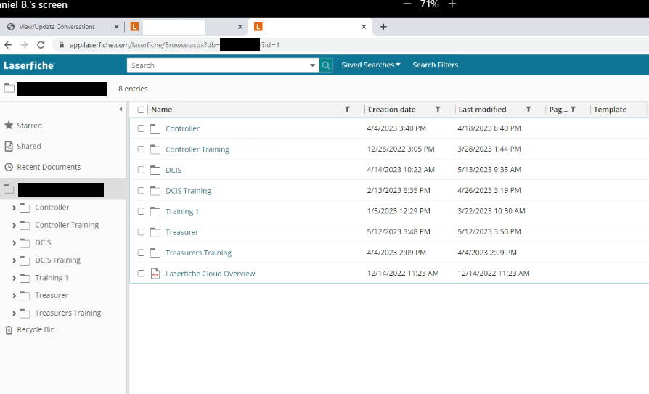Click the breadcrumb folder icon above sidebar
The width and height of the screenshot is (649, 394).
coord(9,88)
